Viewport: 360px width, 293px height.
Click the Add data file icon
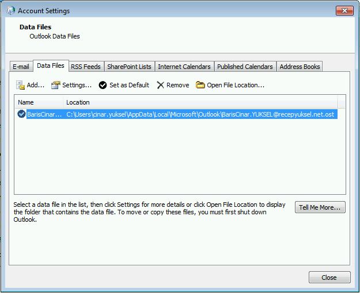pos(20,85)
